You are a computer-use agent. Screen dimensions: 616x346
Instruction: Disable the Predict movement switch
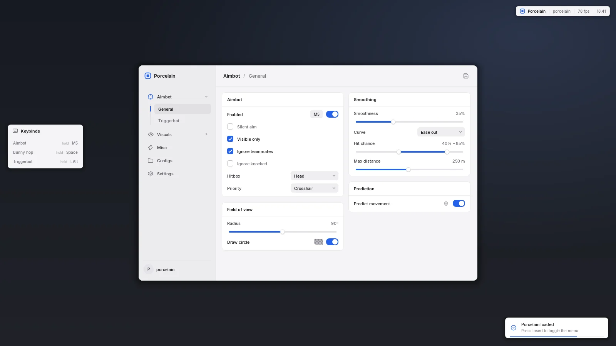[x=459, y=203]
